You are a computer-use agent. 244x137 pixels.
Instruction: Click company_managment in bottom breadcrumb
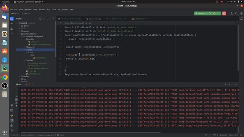45,135
